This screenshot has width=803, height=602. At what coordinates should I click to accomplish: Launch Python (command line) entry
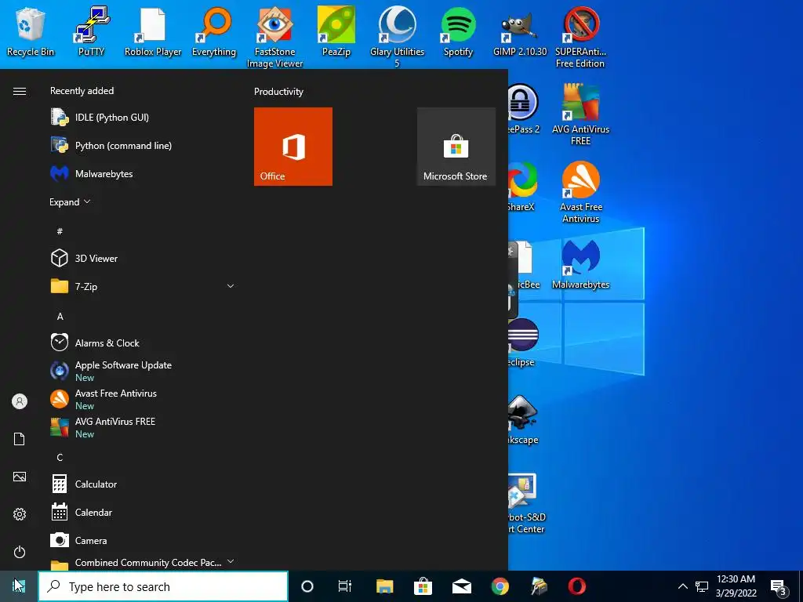click(x=143, y=145)
